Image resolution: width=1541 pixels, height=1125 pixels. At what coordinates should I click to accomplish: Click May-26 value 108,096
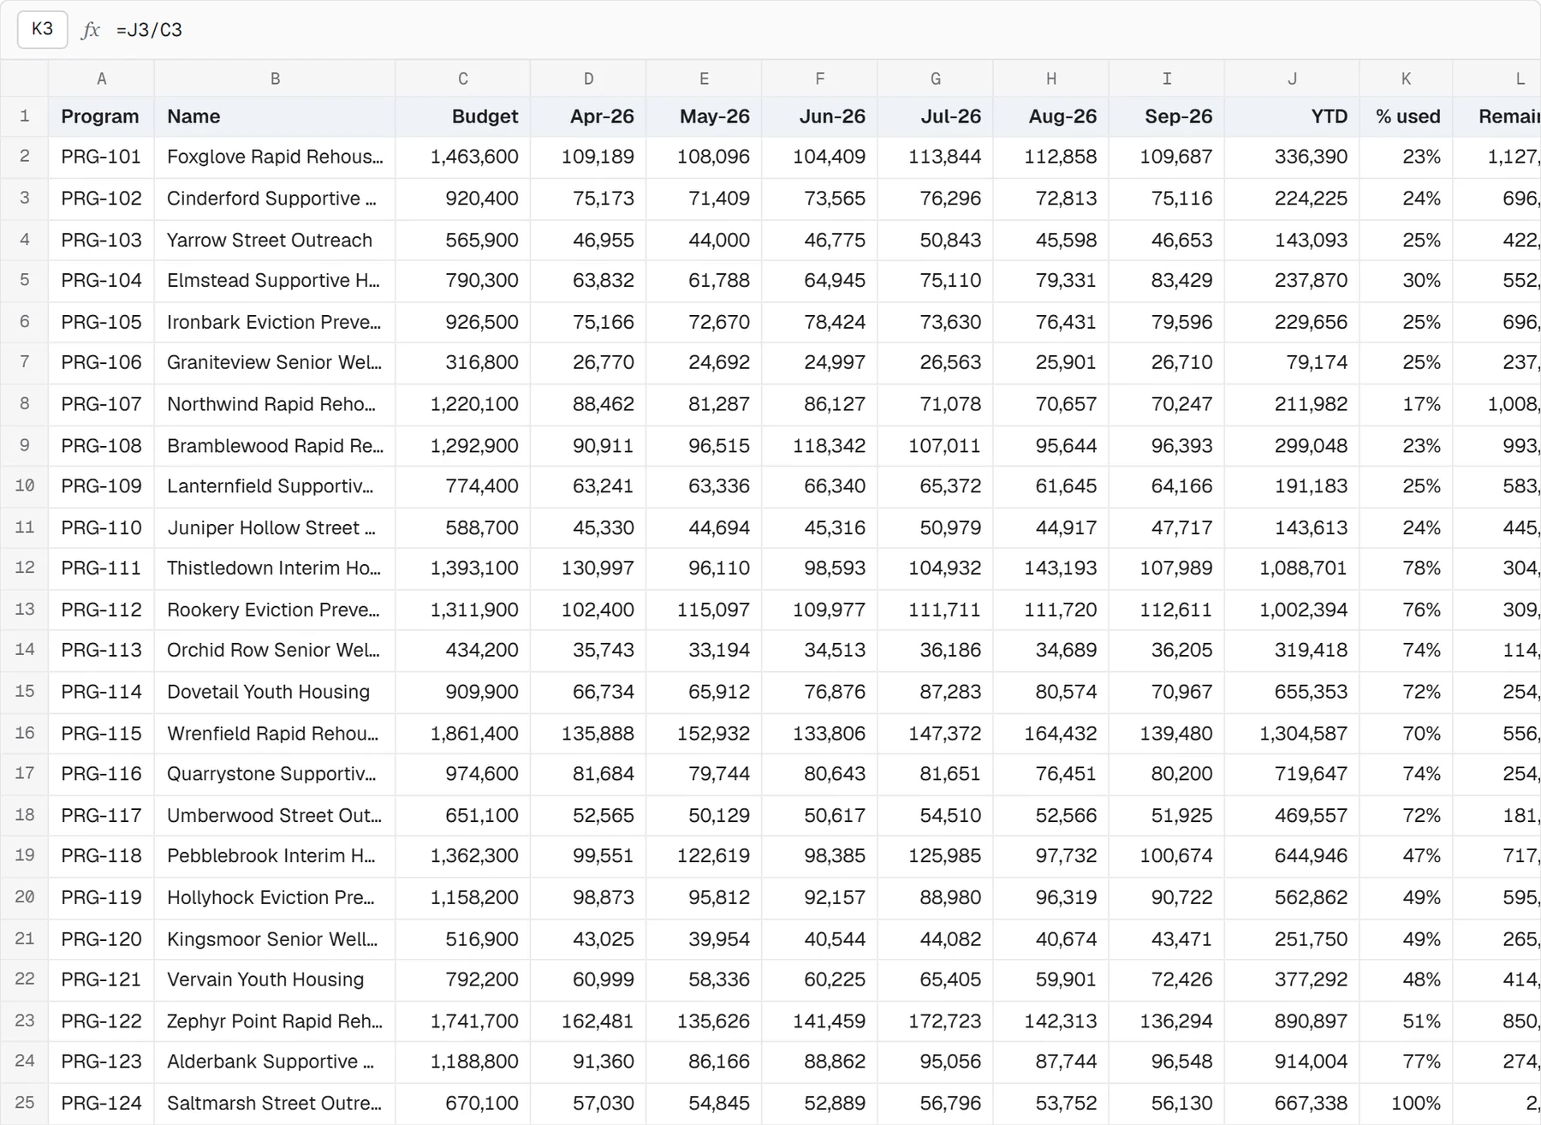click(x=705, y=157)
